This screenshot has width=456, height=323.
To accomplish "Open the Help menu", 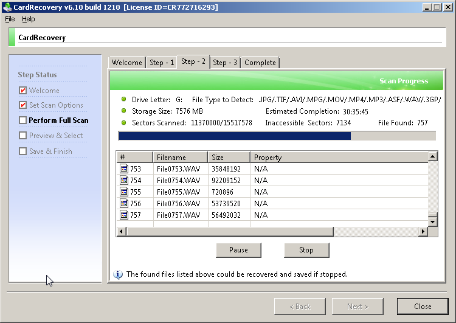I will pyautogui.click(x=28, y=19).
